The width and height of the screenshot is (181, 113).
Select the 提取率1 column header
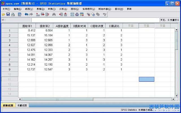(27, 26)
